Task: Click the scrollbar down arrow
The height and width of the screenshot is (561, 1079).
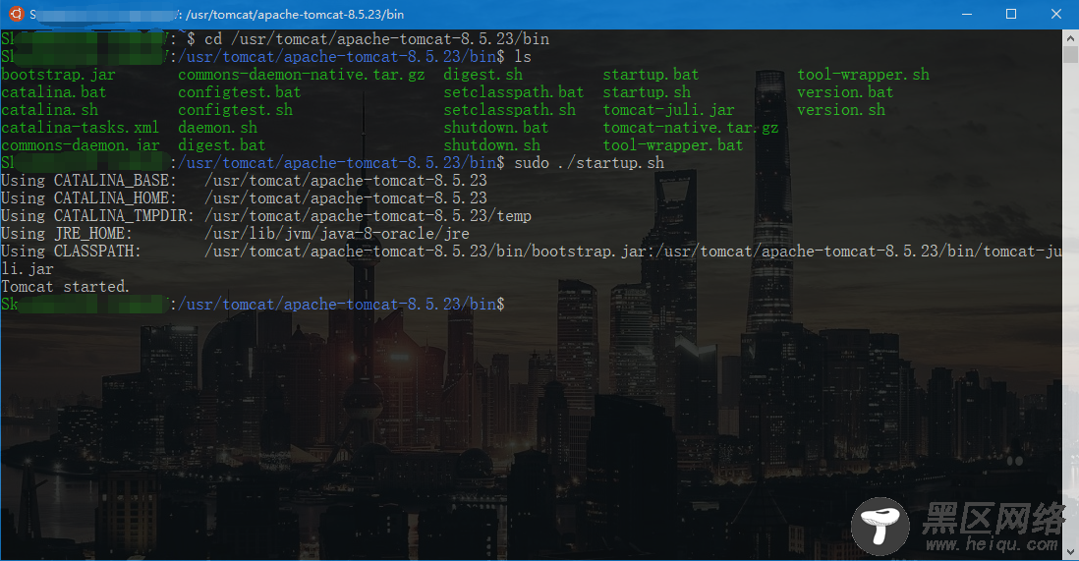Action: coord(1071,551)
